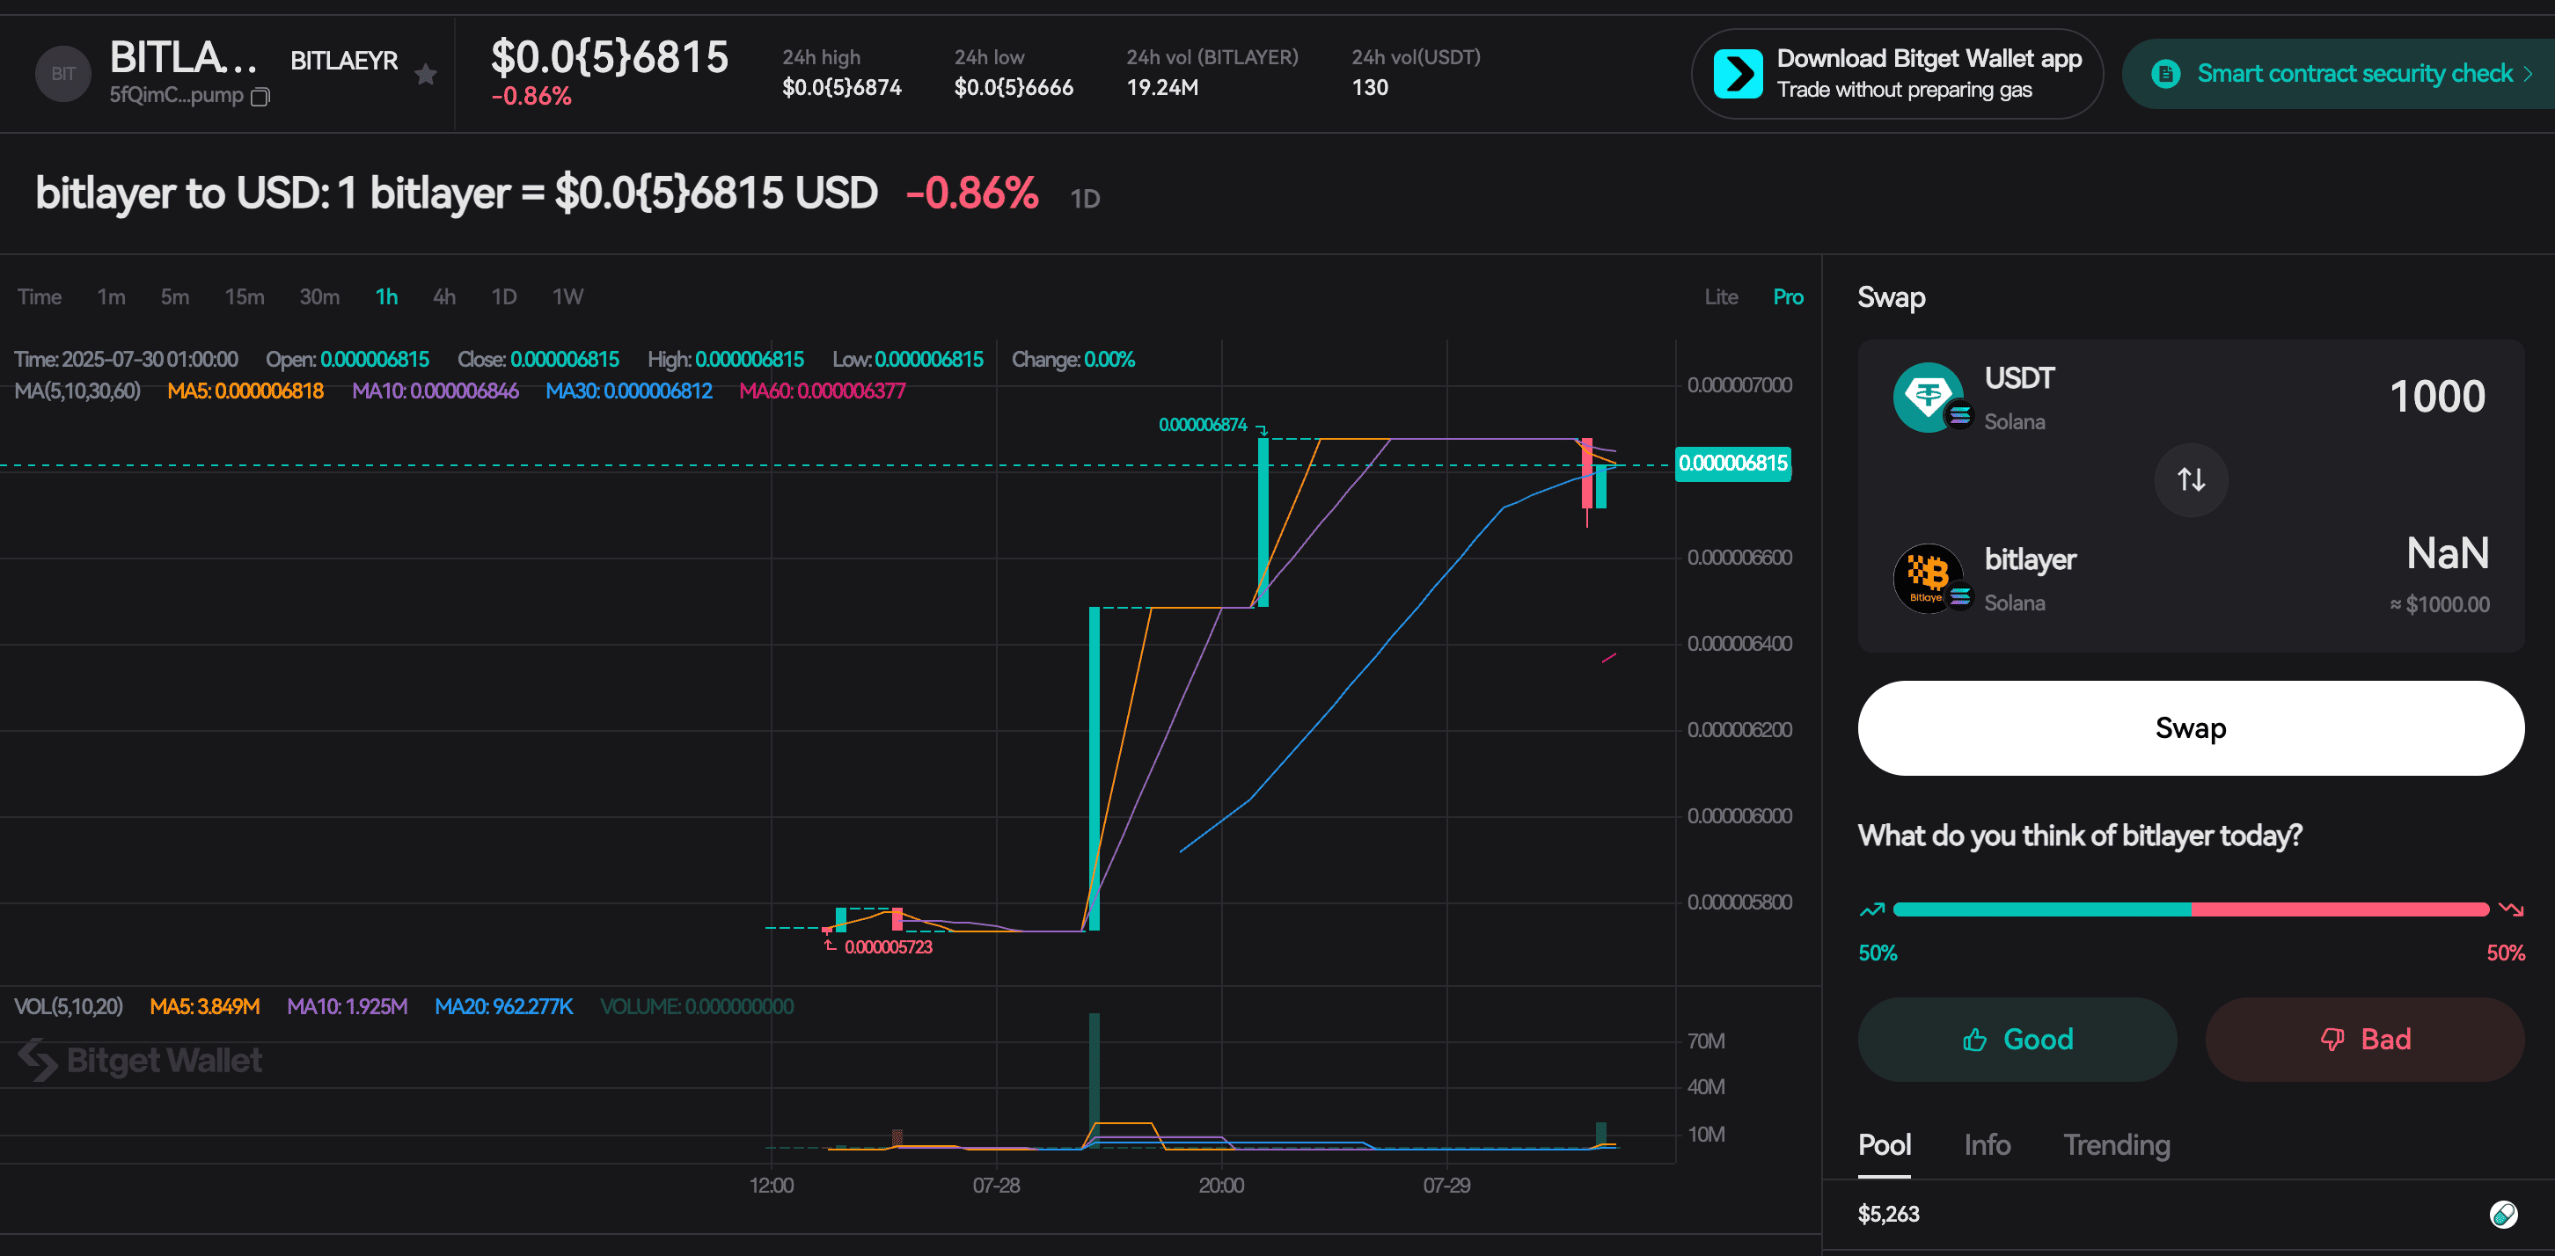Click the 24h low value $0.0{5}6666

[x=1013, y=87]
